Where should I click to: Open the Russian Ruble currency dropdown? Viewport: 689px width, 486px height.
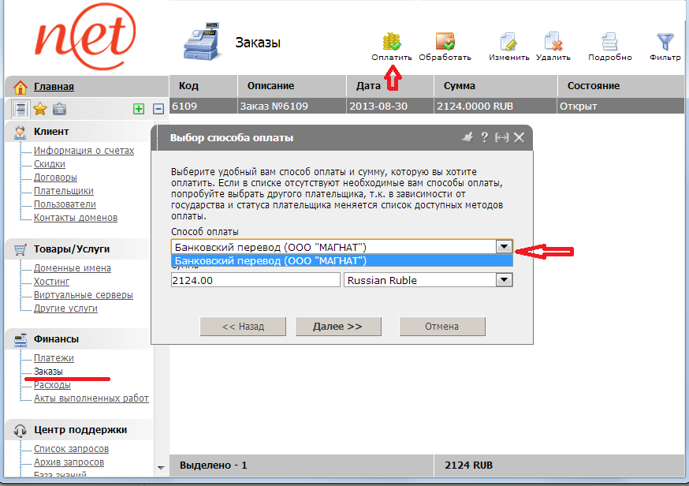[x=505, y=280]
